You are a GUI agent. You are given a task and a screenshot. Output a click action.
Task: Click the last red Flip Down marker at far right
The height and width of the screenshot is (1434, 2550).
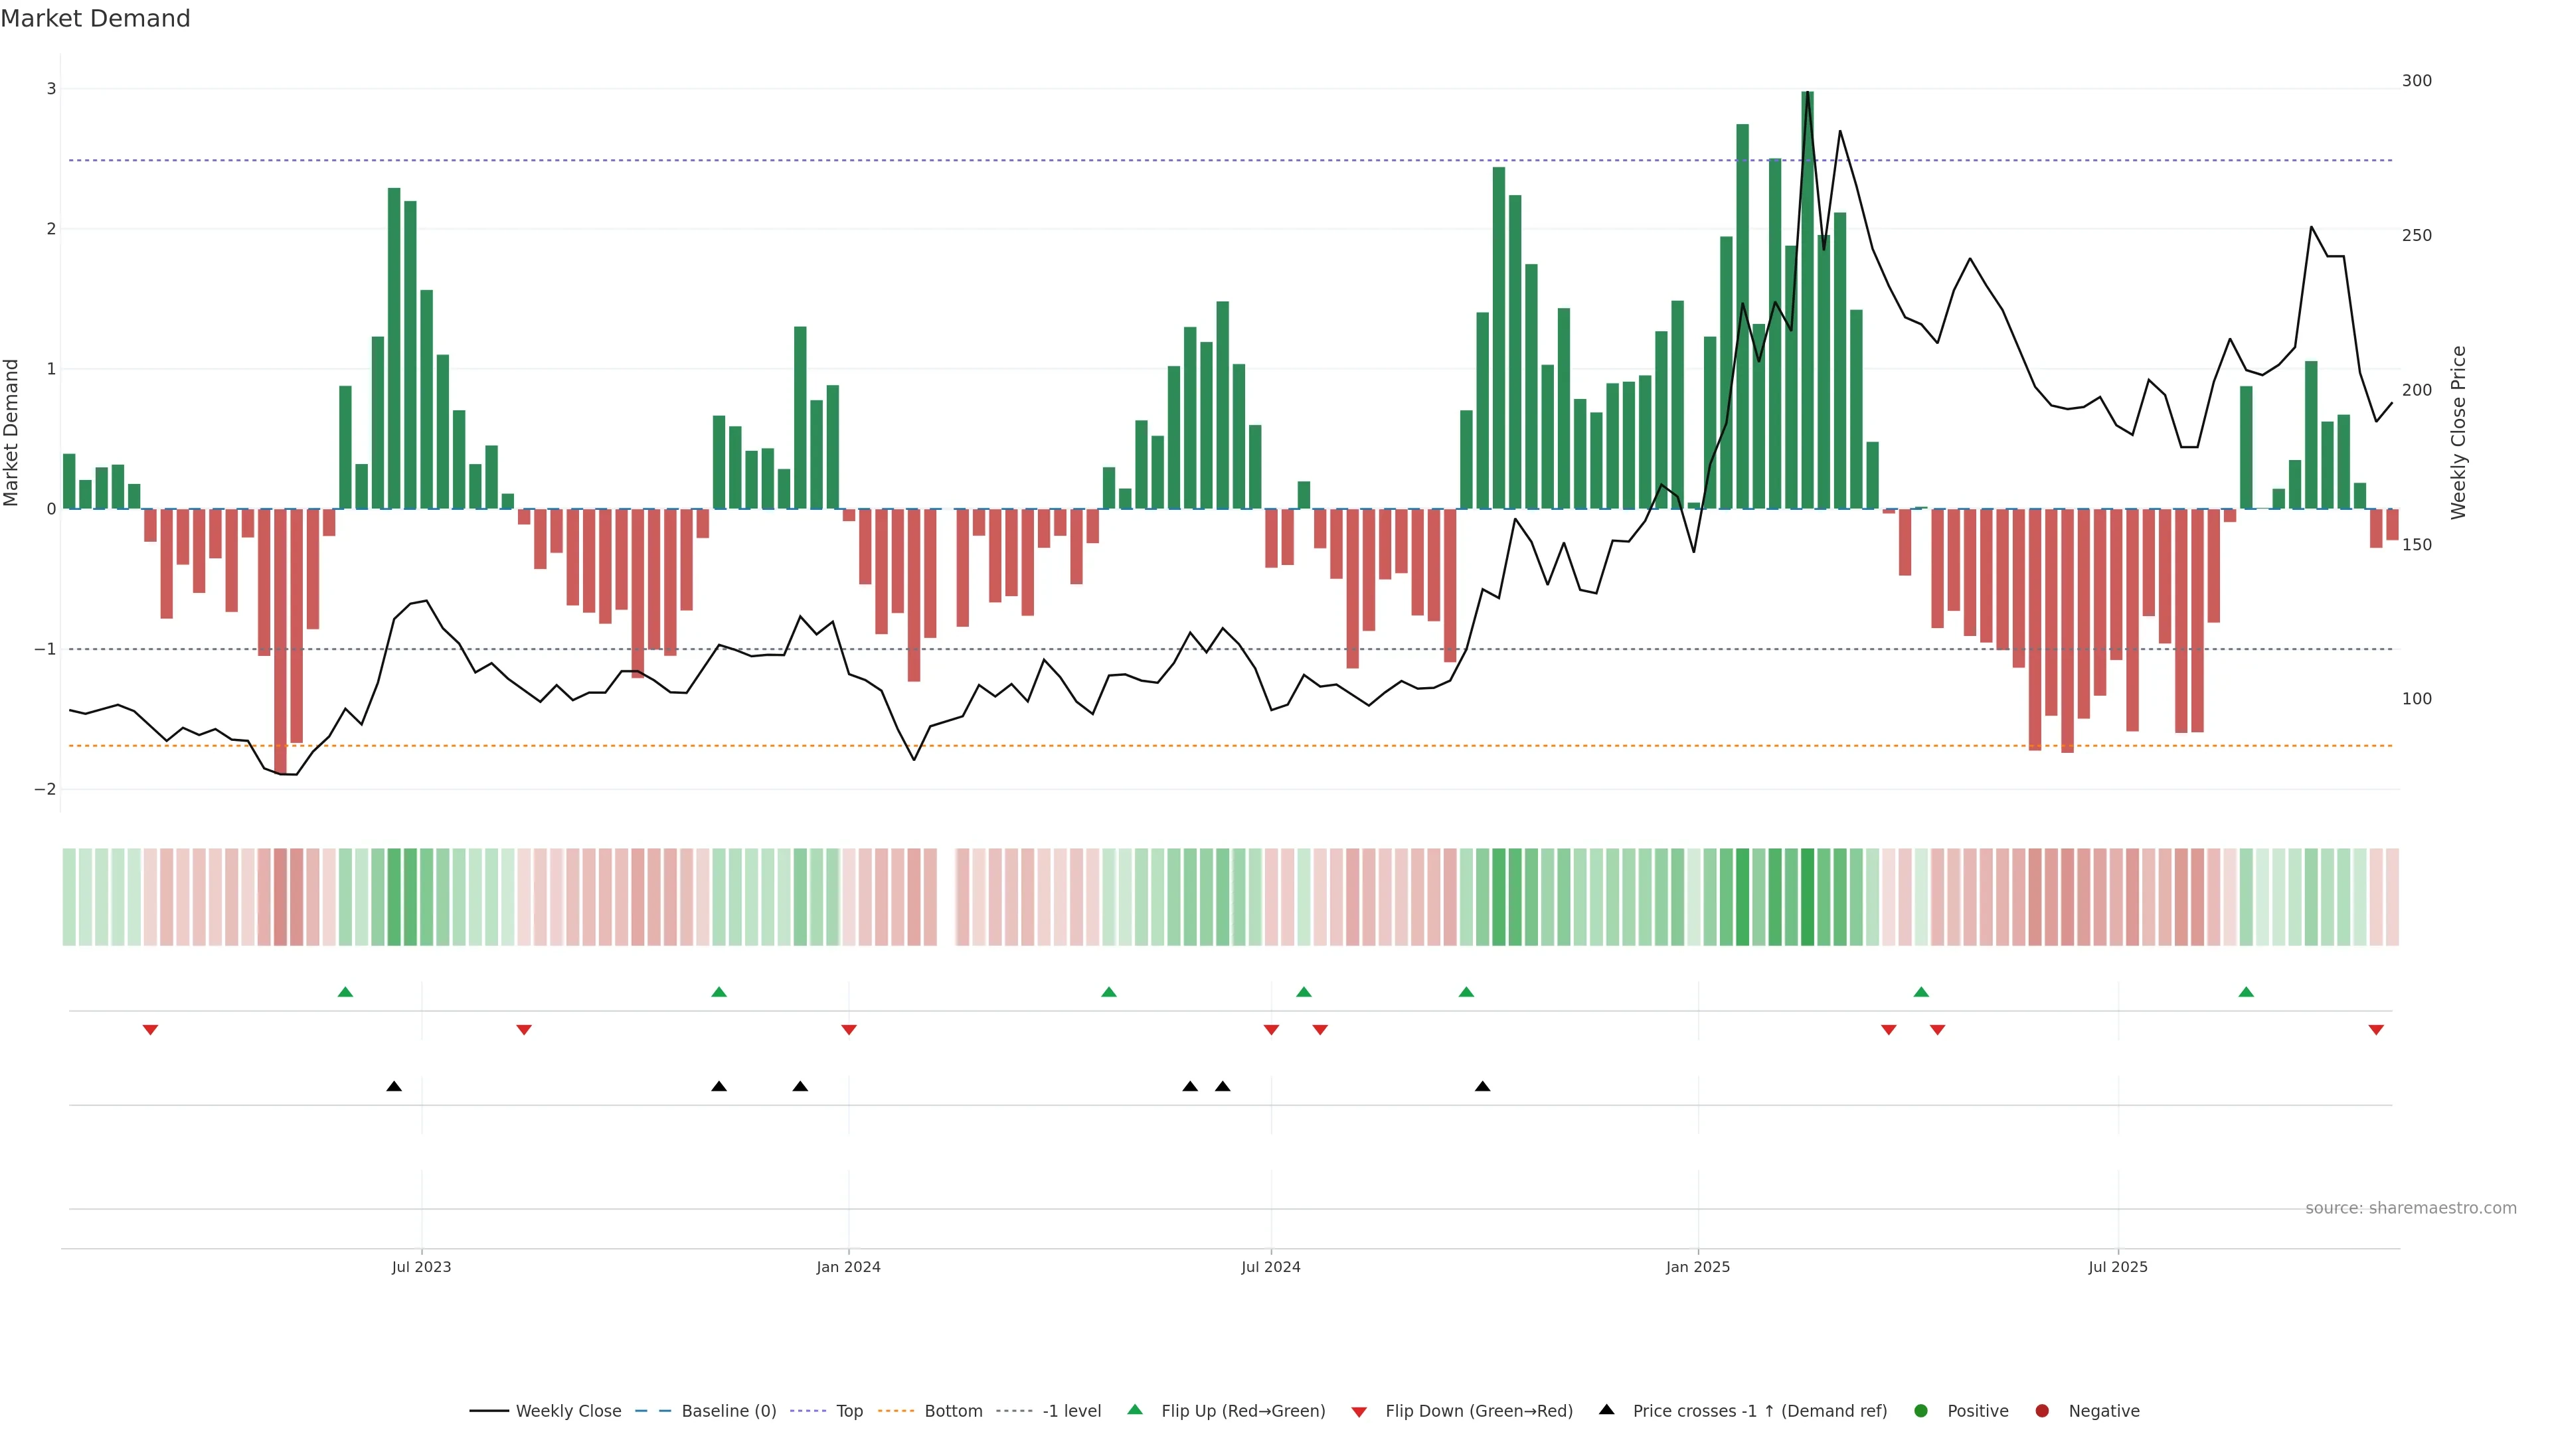[x=2376, y=1030]
